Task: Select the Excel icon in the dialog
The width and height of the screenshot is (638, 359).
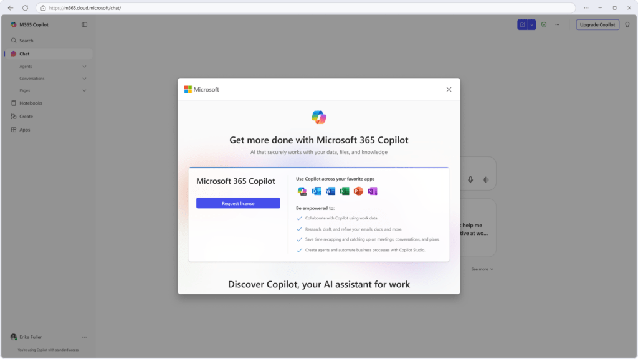Action: [x=343, y=191]
